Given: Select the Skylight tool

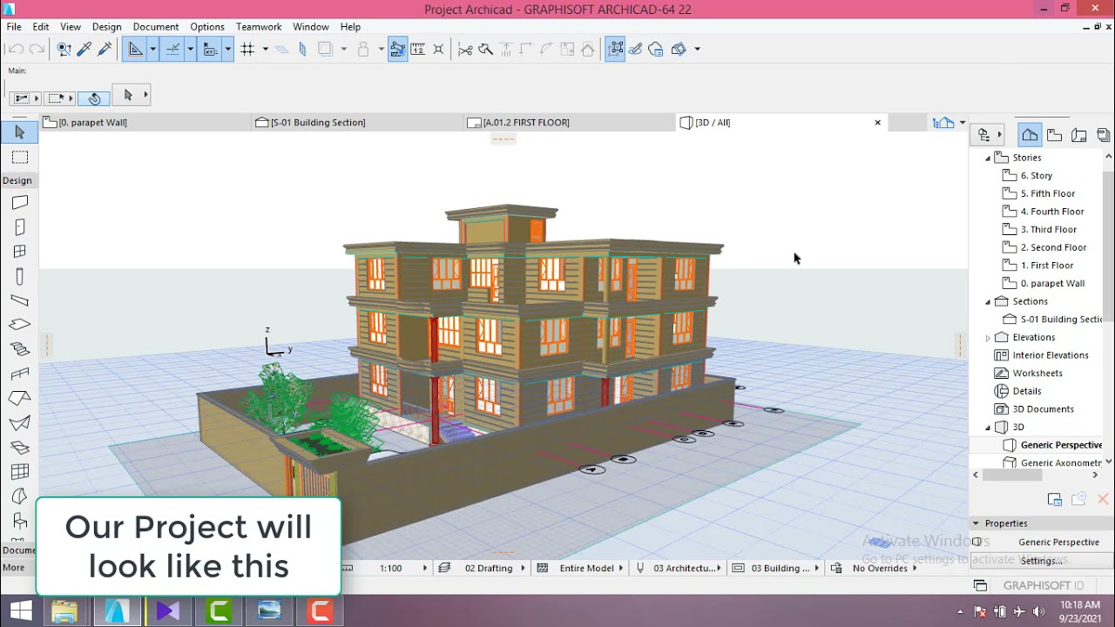Looking at the screenshot, I should 19,448.
